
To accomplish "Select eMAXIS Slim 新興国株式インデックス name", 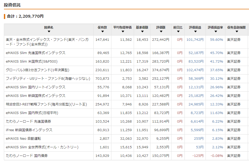I will (x=36, y=96).
